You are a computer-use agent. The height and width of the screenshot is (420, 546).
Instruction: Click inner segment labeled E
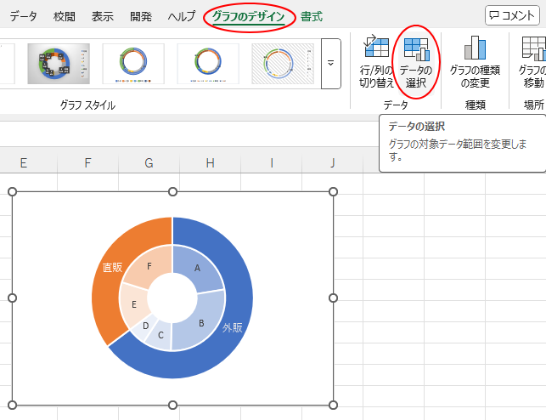(133, 305)
